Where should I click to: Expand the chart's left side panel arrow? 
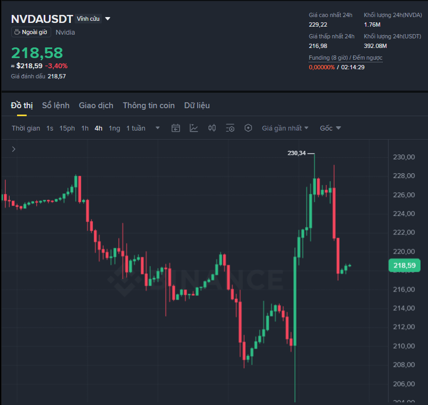click(x=14, y=149)
